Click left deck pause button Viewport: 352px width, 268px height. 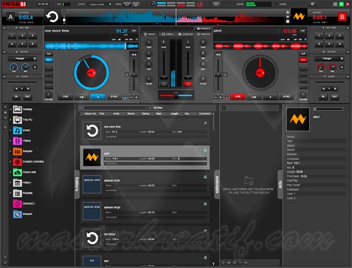[82, 97]
